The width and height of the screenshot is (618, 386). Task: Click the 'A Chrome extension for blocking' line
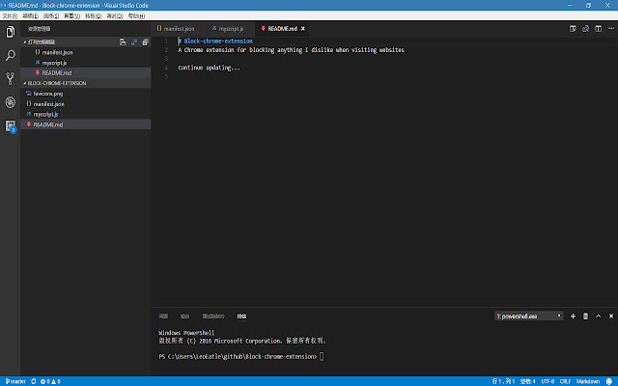click(x=291, y=50)
